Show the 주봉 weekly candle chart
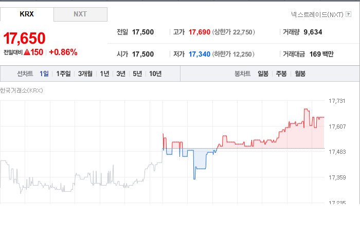The height and width of the screenshot is (252, 360). pyautogui.click(x=281, y=74)
